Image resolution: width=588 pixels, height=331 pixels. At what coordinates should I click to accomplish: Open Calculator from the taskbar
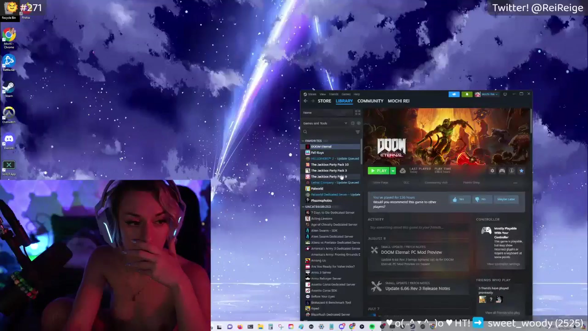pos(270,327)
